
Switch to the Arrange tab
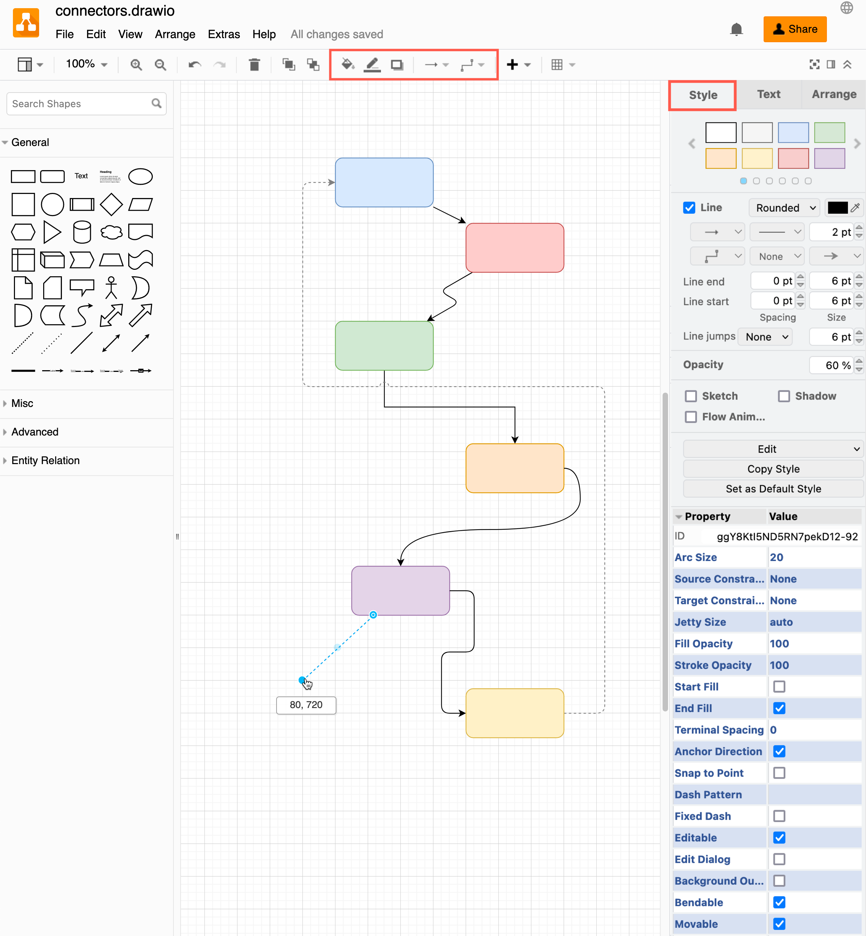(833, 94)
